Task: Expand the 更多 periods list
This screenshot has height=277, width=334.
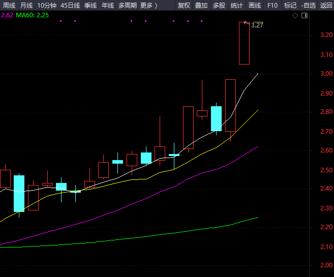Action: point(148,5)
